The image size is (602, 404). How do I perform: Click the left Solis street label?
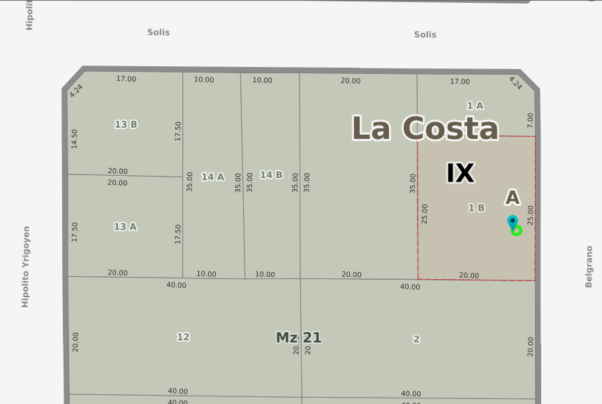[159, 32]
